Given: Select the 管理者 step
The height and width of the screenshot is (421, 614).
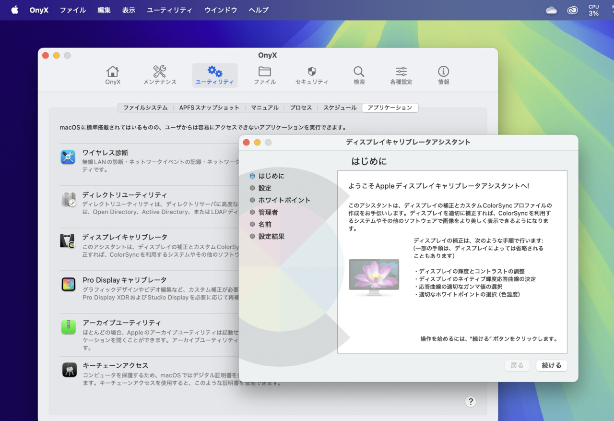Looking at the screenshot, I should pos(264,212).
